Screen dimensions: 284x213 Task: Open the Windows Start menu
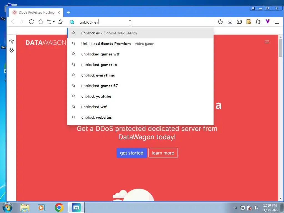click(7, 207)
